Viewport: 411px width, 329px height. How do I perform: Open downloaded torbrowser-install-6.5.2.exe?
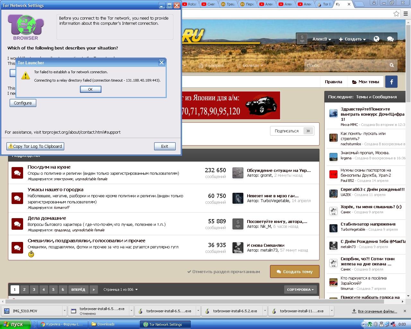point(232,311)
